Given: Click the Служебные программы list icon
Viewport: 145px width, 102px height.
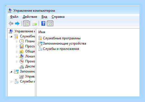Looking at the screenshot, I should tap(40, 38).
